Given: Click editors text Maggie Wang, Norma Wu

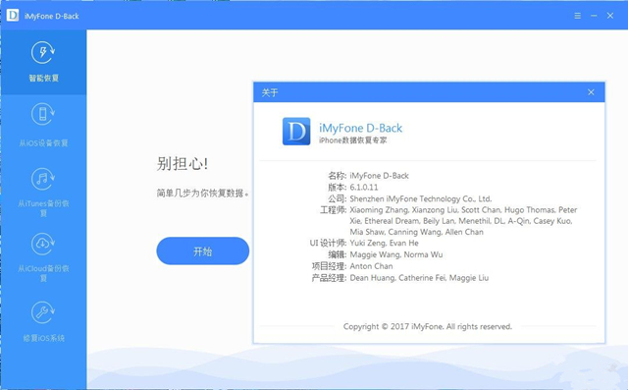Looking at the screenshot, I should [x=396, y=254].
